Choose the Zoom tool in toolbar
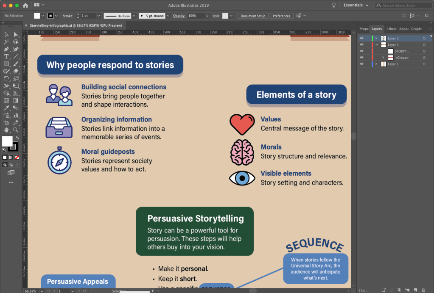Viewport: 434px width, 293px height. tap(16, 130)
